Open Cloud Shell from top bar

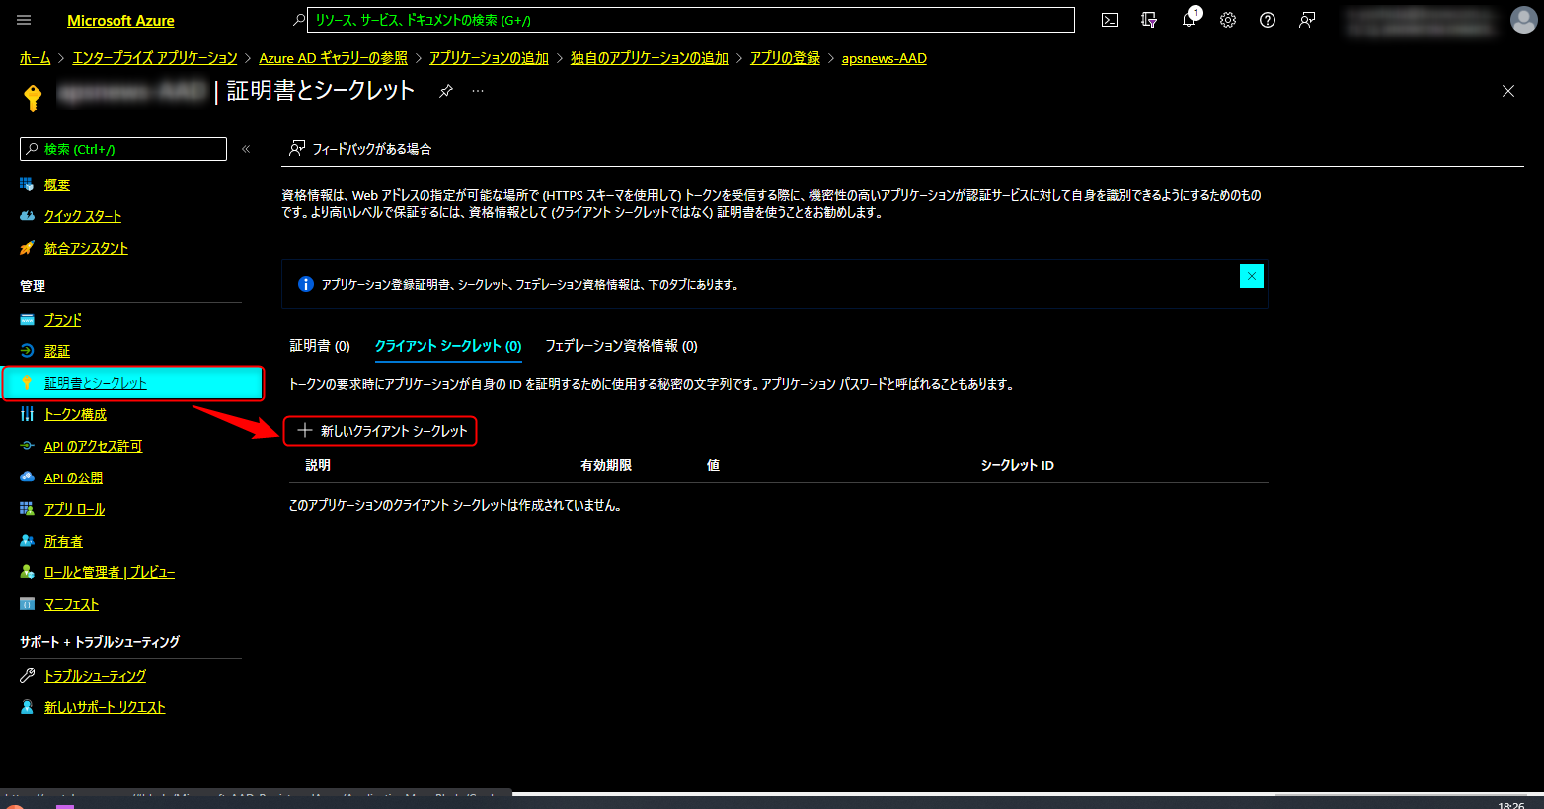(x=1110, y=20)
